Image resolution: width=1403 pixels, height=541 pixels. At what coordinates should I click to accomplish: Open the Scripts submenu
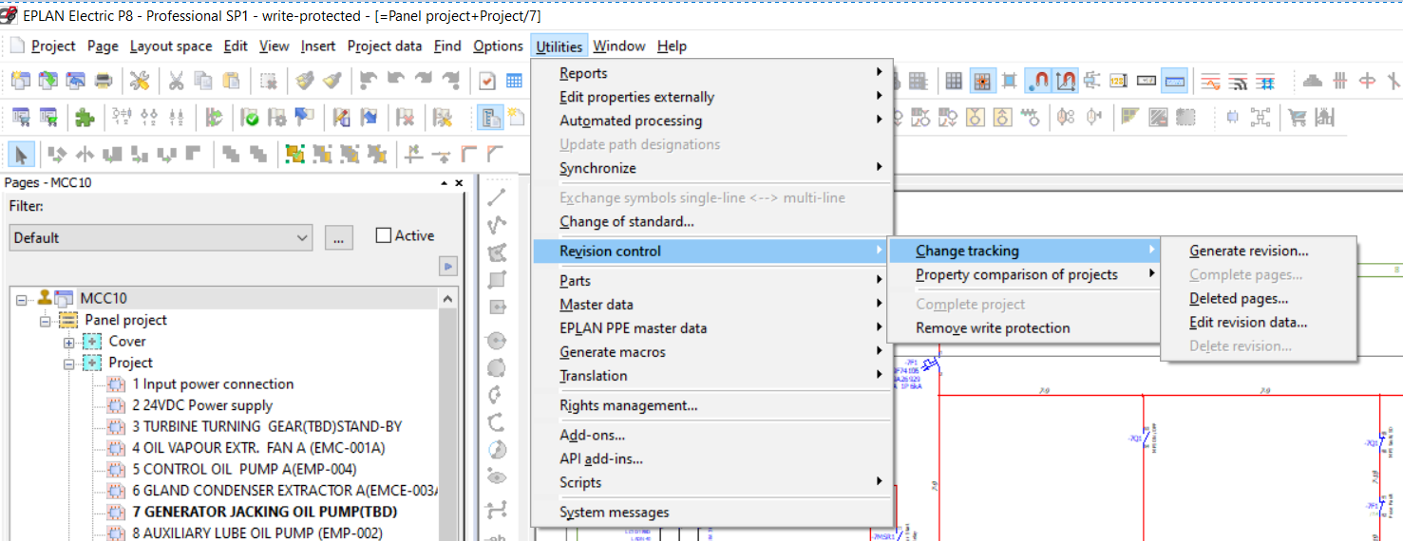(712, 483)
